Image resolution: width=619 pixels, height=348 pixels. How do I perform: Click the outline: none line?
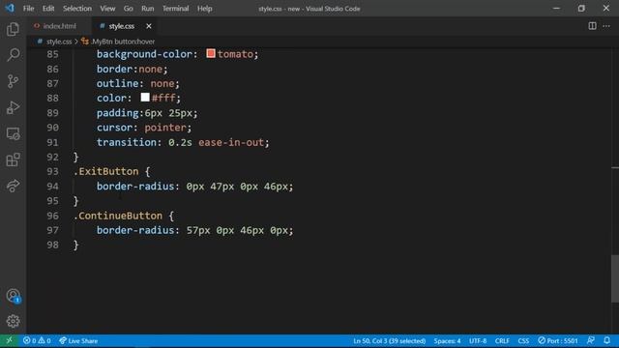138,84
